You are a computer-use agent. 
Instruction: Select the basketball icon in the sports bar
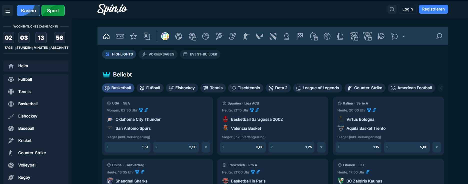206,36
